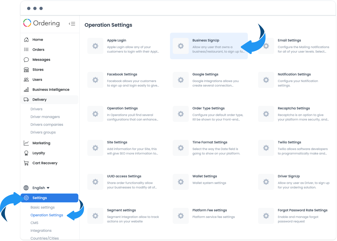Click the Wallet Settings gear icon
Screen dimensions: 337x241
181,182
